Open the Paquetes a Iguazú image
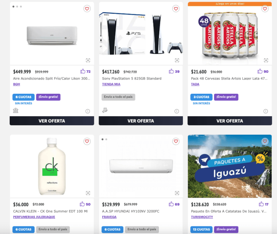 pos(230,166)
